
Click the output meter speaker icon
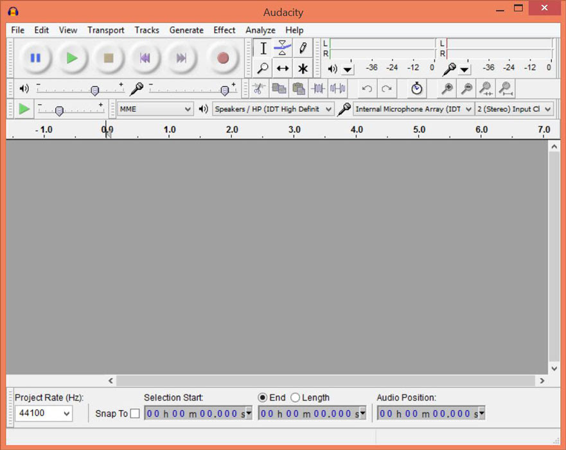pos(332,69)
